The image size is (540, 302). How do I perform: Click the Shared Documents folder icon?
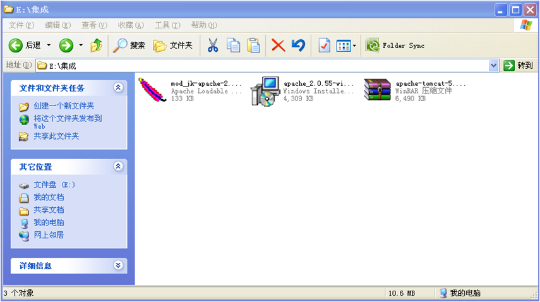[x=24, y=211]
